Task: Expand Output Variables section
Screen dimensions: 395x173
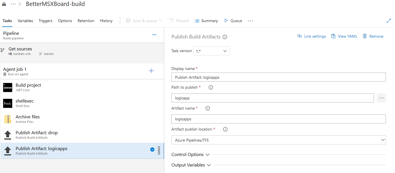Action: coord(191,165)
